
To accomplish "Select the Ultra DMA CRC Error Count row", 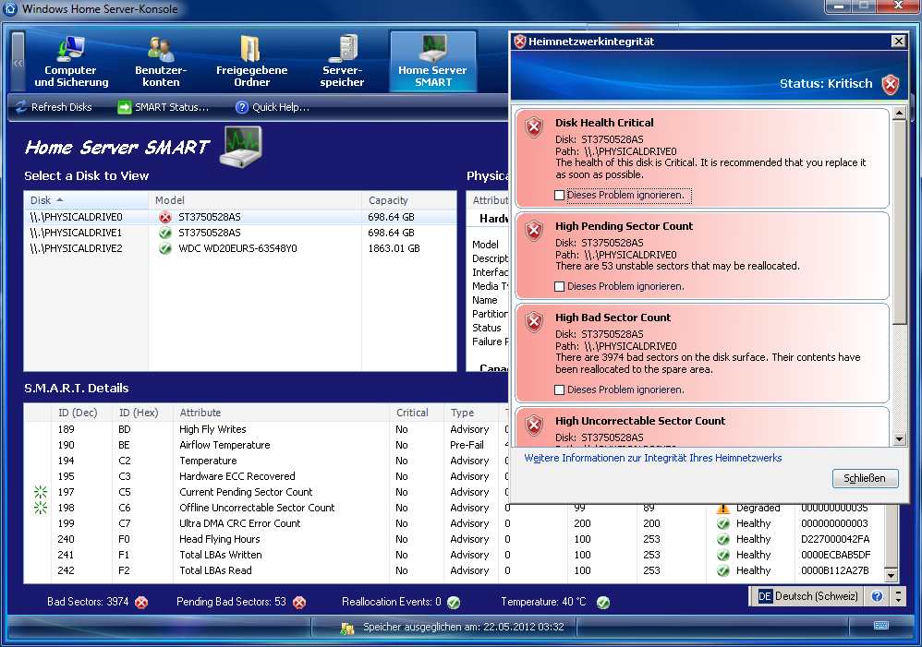I will (x=453, y=523).
